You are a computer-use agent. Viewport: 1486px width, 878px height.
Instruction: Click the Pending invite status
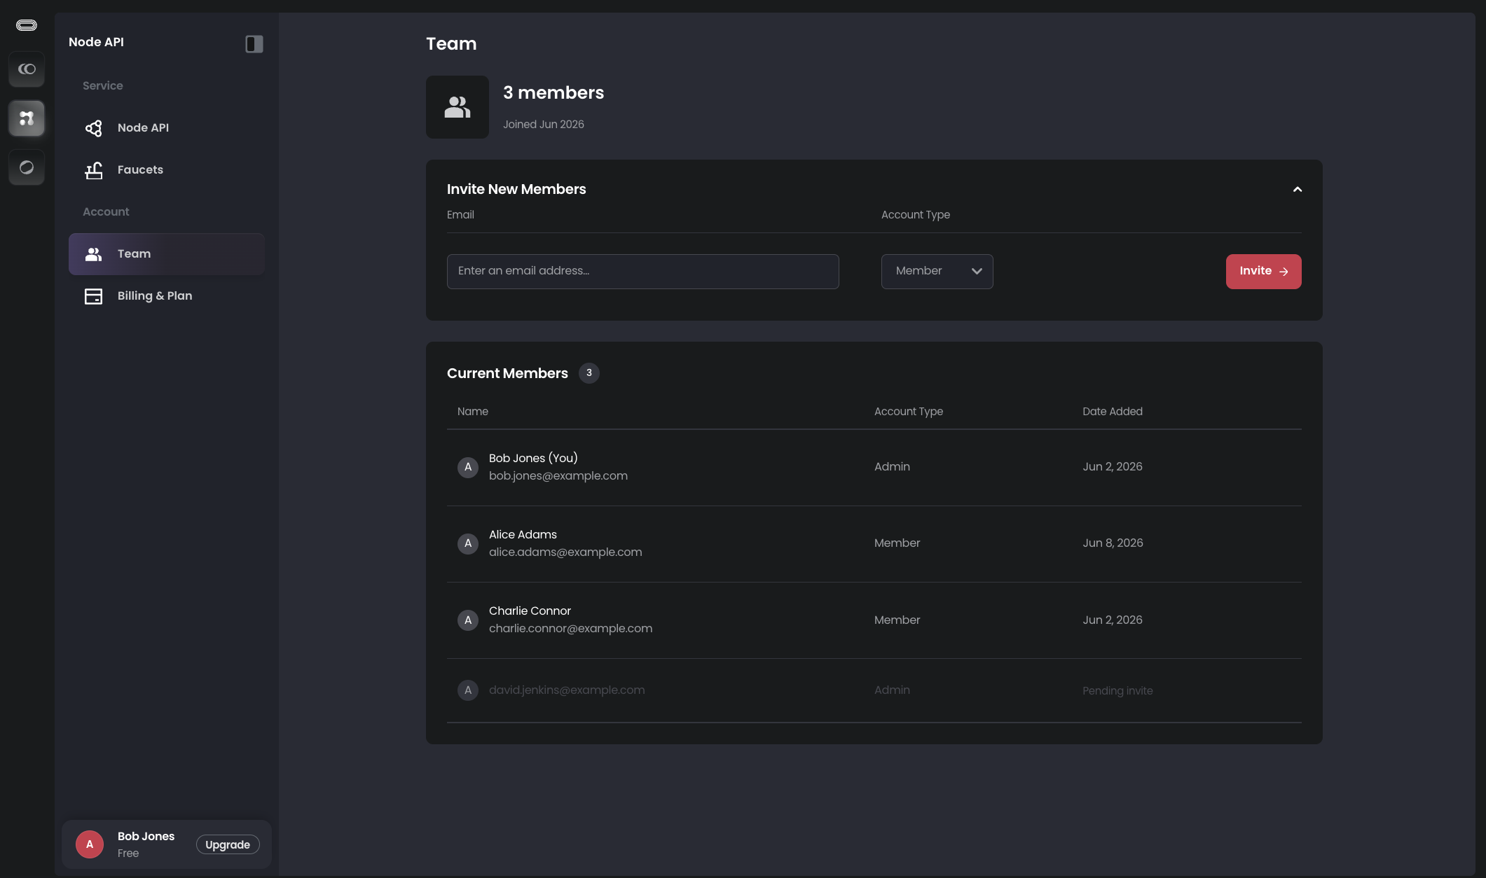tap(1117, 691)
